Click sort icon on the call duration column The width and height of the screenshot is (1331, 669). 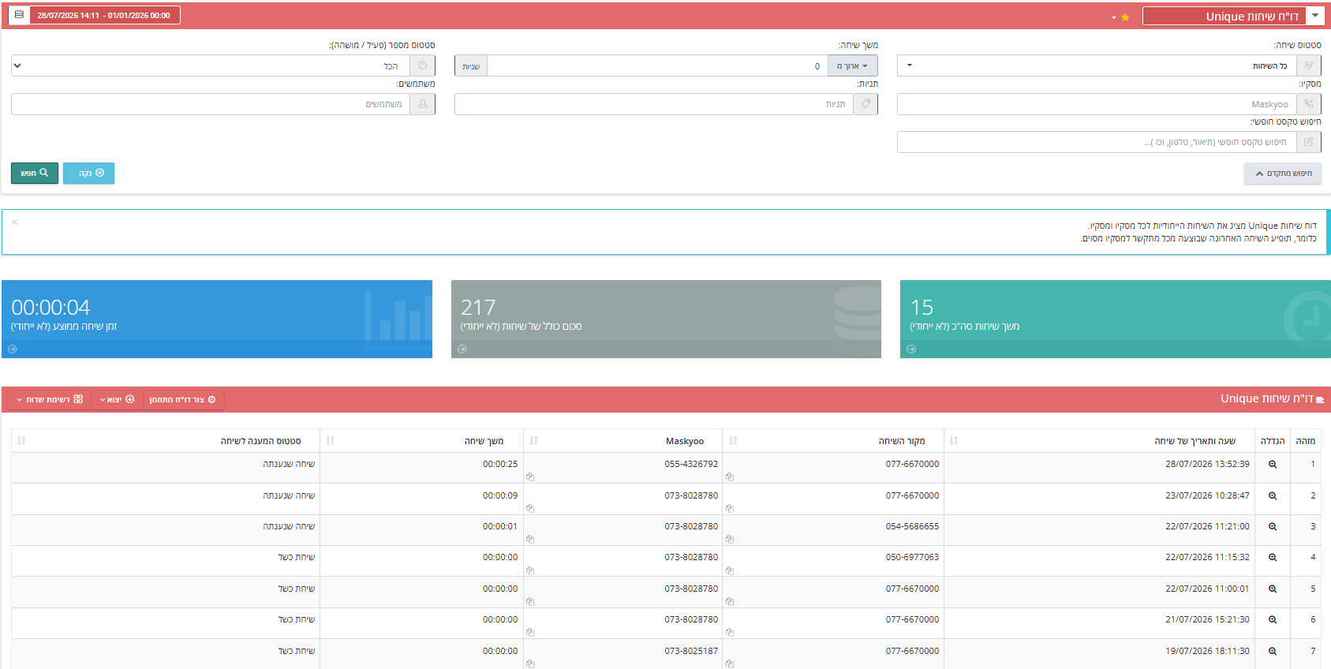(331, 441)
